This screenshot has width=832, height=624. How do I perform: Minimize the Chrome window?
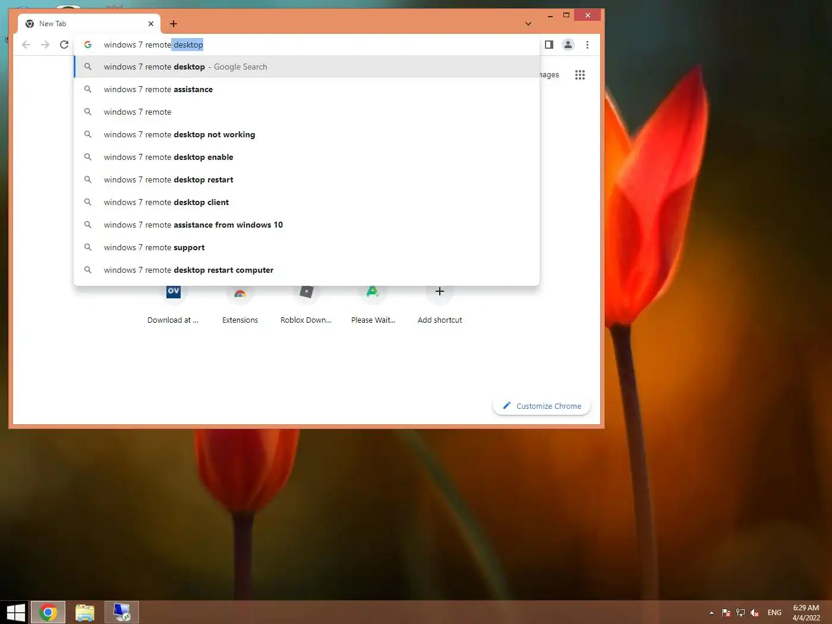[x=550, y=15]
